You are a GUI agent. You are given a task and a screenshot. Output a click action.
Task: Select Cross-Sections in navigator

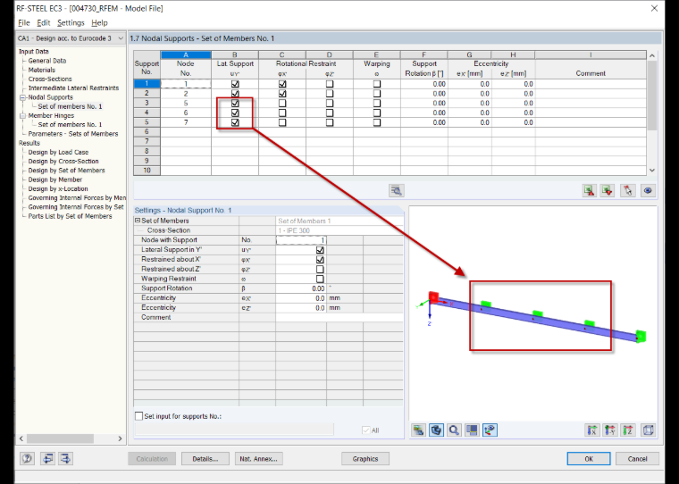50,79
